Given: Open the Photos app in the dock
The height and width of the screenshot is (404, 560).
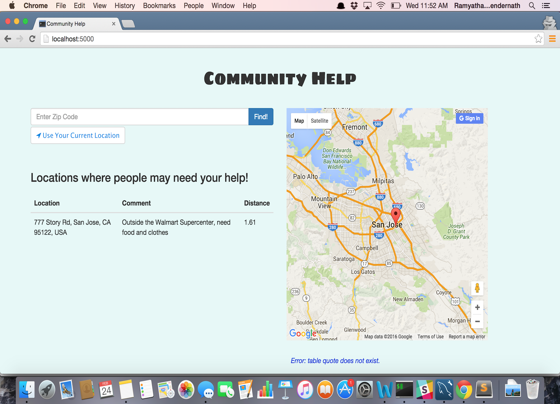Looking at the screenshot, I should pyautogui.click(x=186, y=389).
